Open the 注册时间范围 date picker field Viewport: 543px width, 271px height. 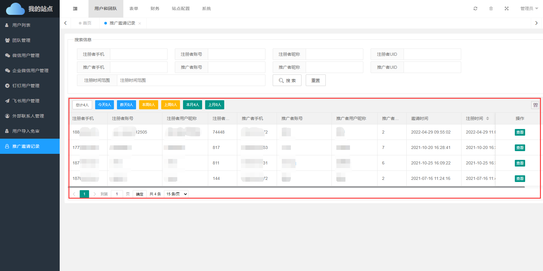click(191, 80)
